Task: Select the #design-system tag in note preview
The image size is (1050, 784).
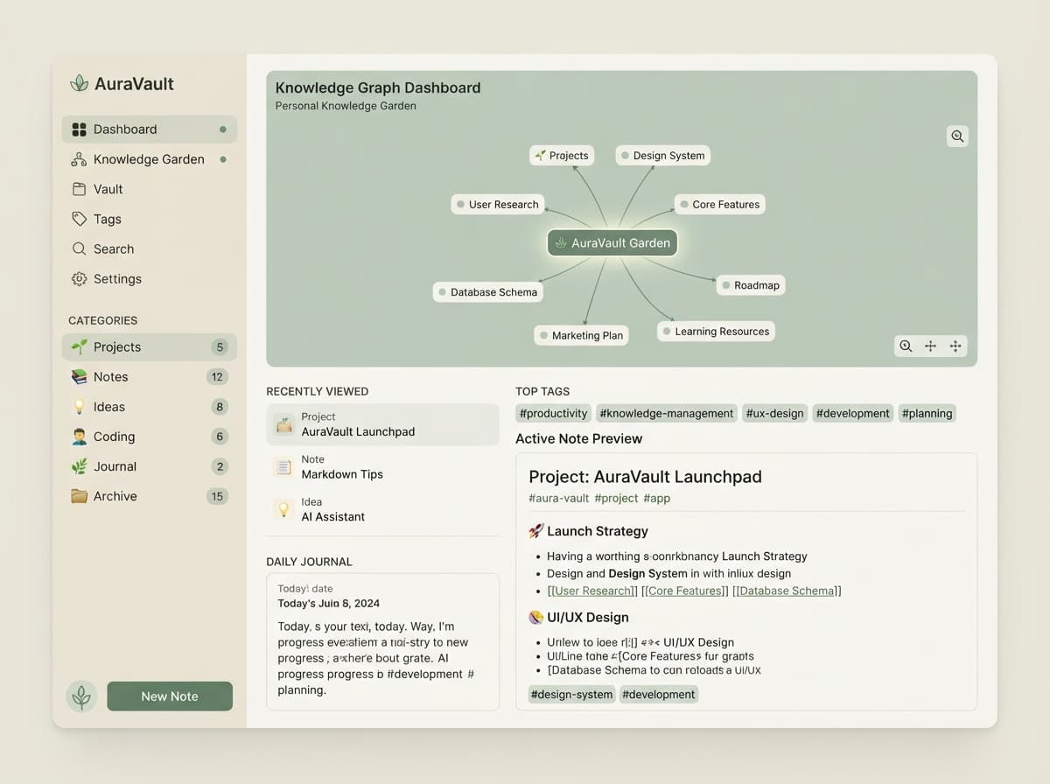Action: tap(571, 695)
